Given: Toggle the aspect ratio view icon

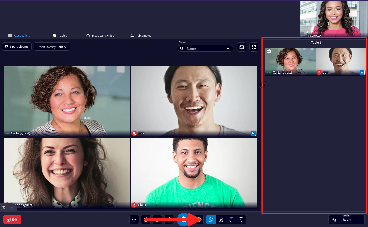Looking at the screenshot, I should coord(242,47).
